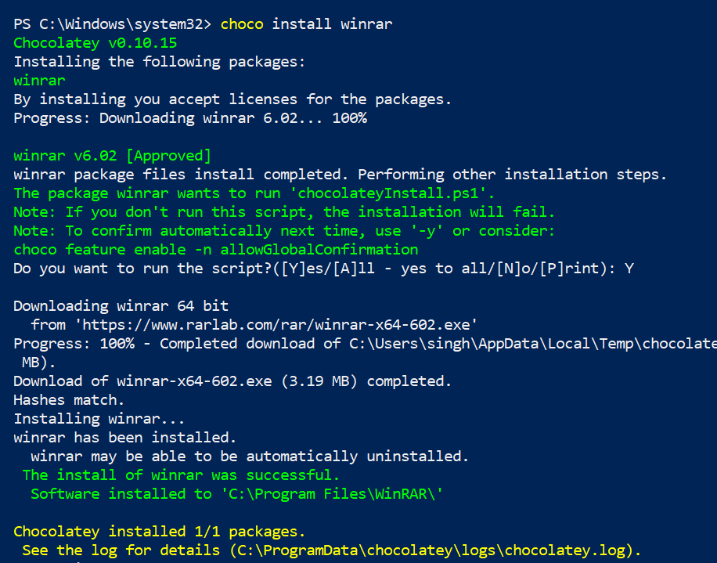
Task: Click the green 'winrar' package name line
Action: tap(39, 81)
